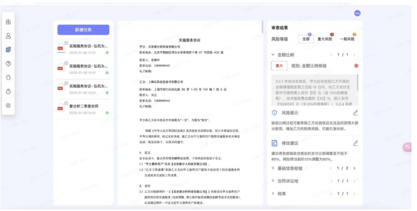Image resolution: width=417 pixels, height=211 pixels.
Task: Expand the 基础信息校验 section
Action: click(273, 168)
